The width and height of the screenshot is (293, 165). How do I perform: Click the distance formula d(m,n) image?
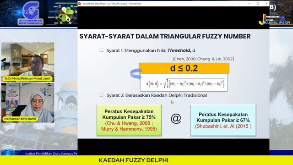[184, 82]
